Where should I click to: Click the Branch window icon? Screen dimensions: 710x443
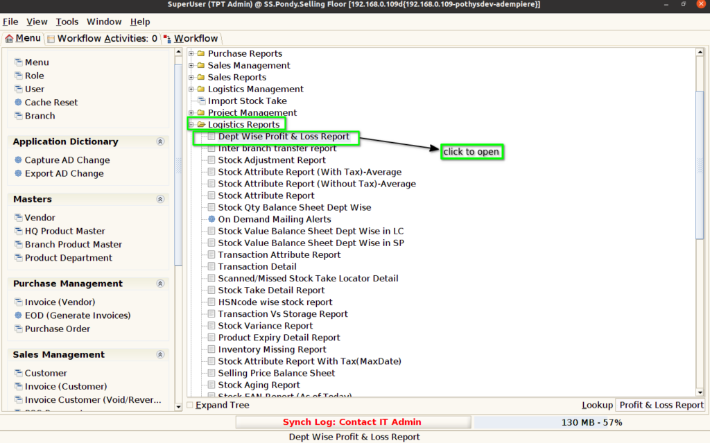click(x=18, y=116)
